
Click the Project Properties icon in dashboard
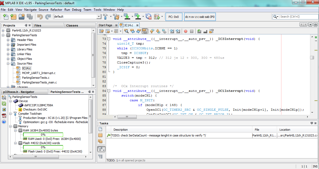click(x=4, y=98)
